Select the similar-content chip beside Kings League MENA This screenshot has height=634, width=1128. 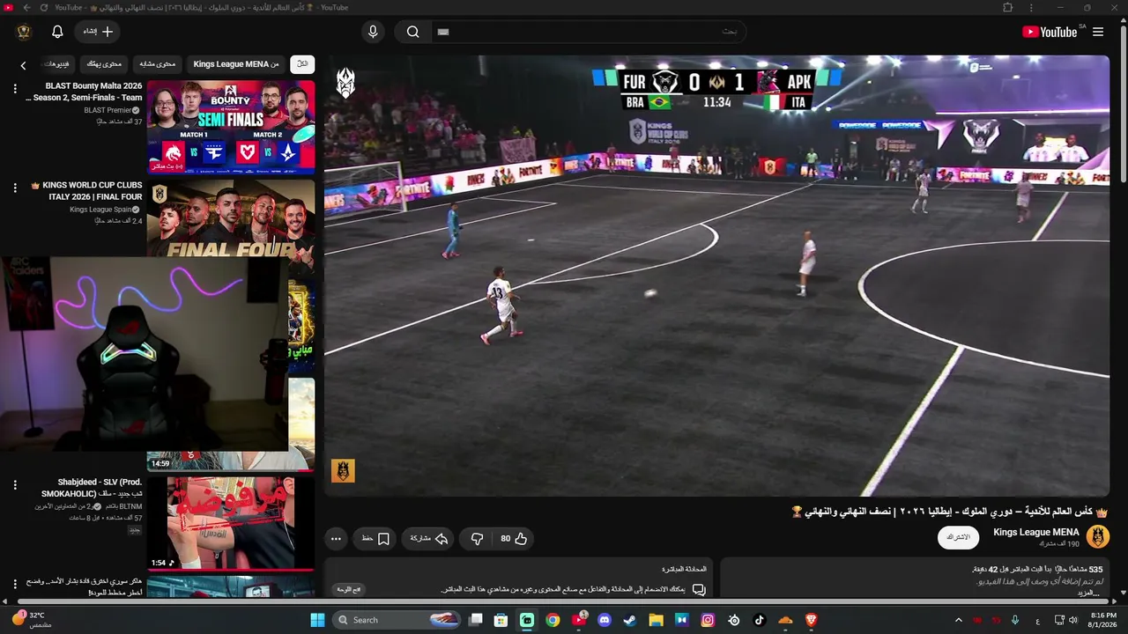click(x=158, y=64)
